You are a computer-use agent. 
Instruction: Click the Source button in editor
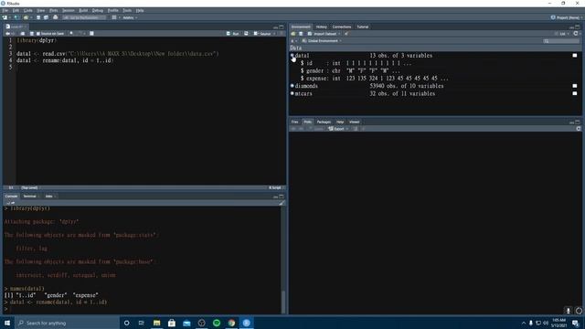point(262,34)
